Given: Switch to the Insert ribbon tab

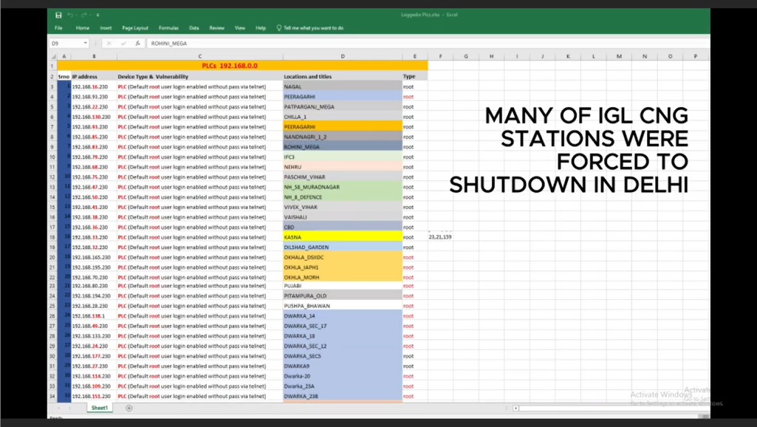Looking at the screenshot, I should tap(106, 28).
